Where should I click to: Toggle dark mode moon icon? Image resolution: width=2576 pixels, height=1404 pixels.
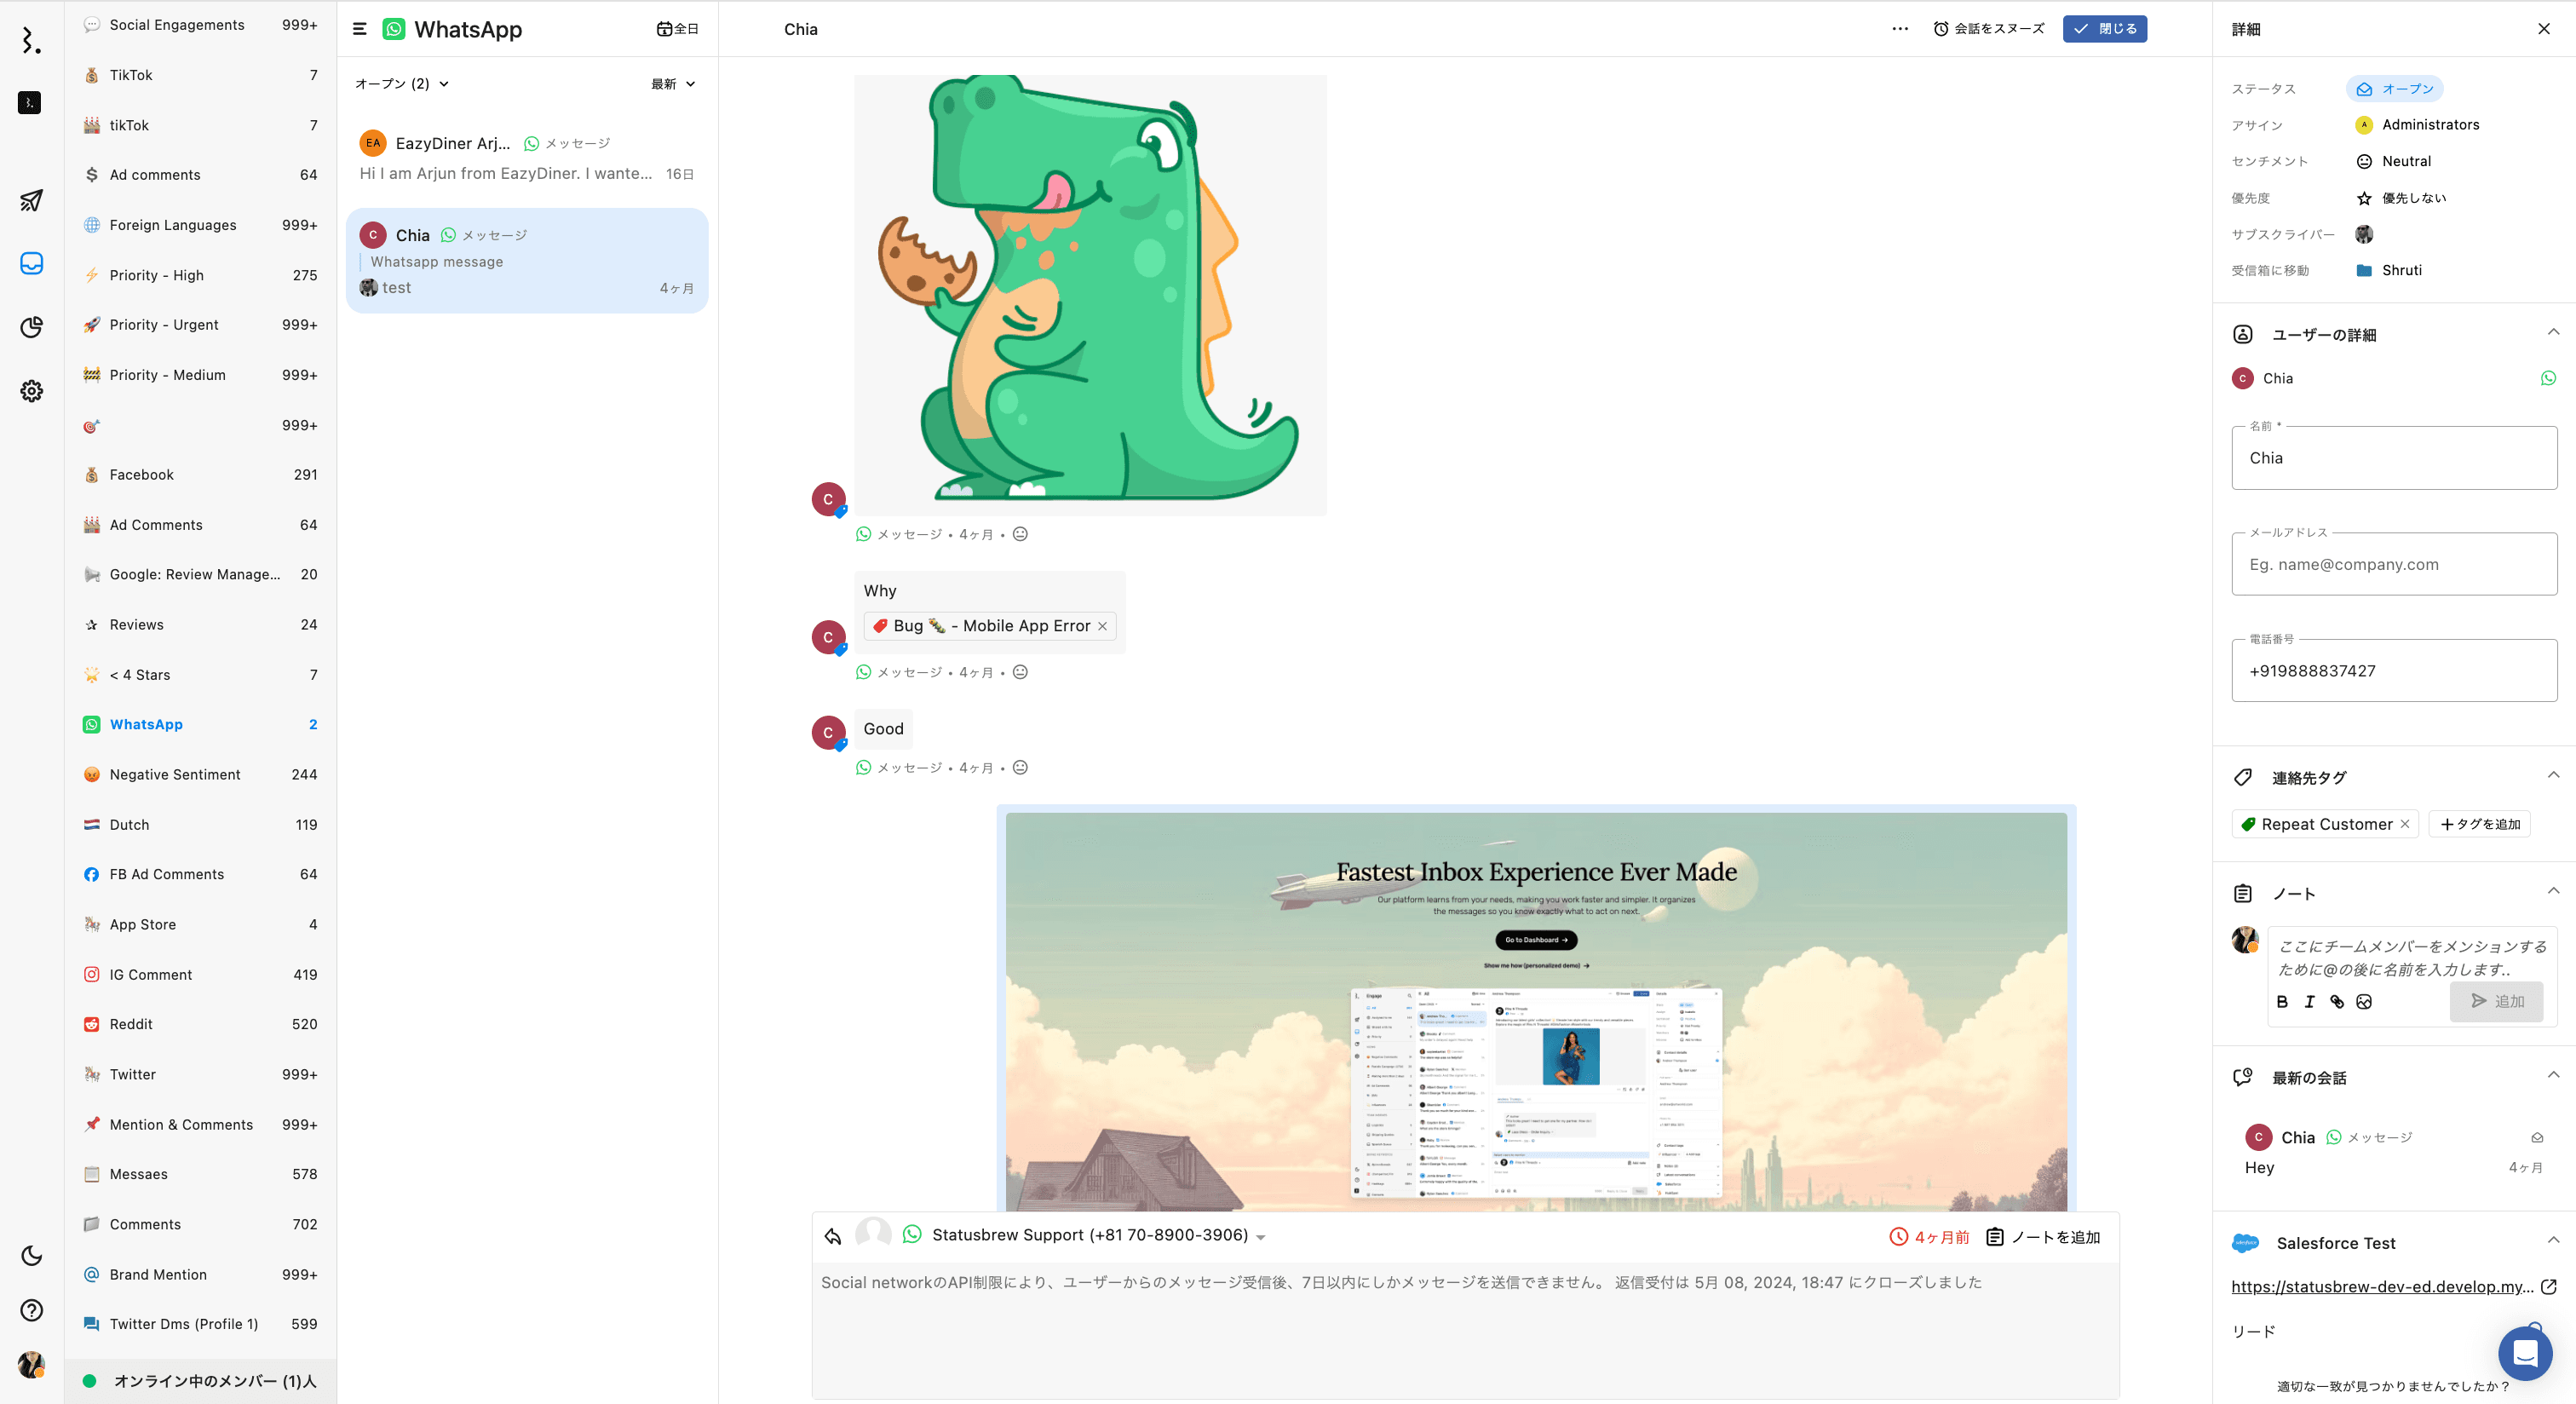31,1256
